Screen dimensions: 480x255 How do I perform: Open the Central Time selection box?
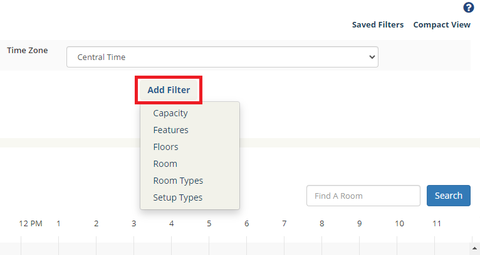(x=222, y=57)
